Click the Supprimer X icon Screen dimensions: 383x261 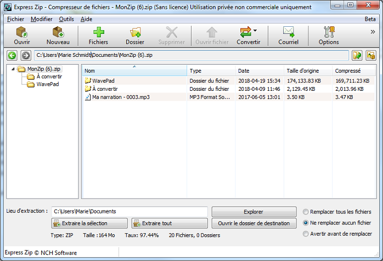point(172,32)
